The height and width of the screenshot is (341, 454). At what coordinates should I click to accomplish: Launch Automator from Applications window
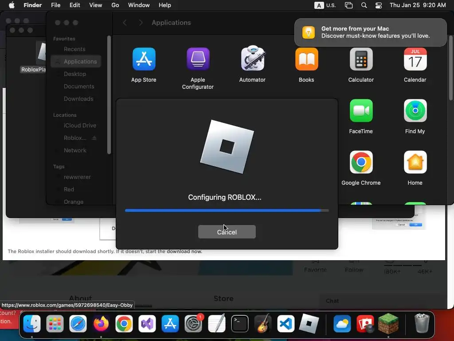click(x=252, y=58)
